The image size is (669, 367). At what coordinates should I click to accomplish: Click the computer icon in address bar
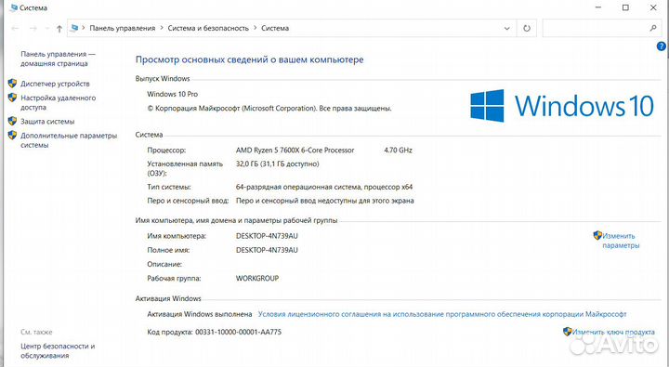[x=74, y=28]
